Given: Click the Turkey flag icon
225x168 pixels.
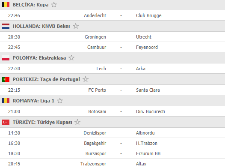Looking at the screenshot, I should tap(6, 122).
